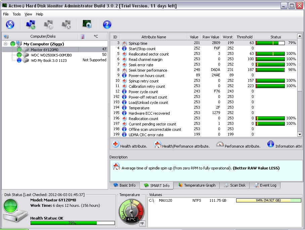The width and height of the screenshot is (305, 230).
Task: Click the Power-off retract count info icon
Action: pos(124,97)
